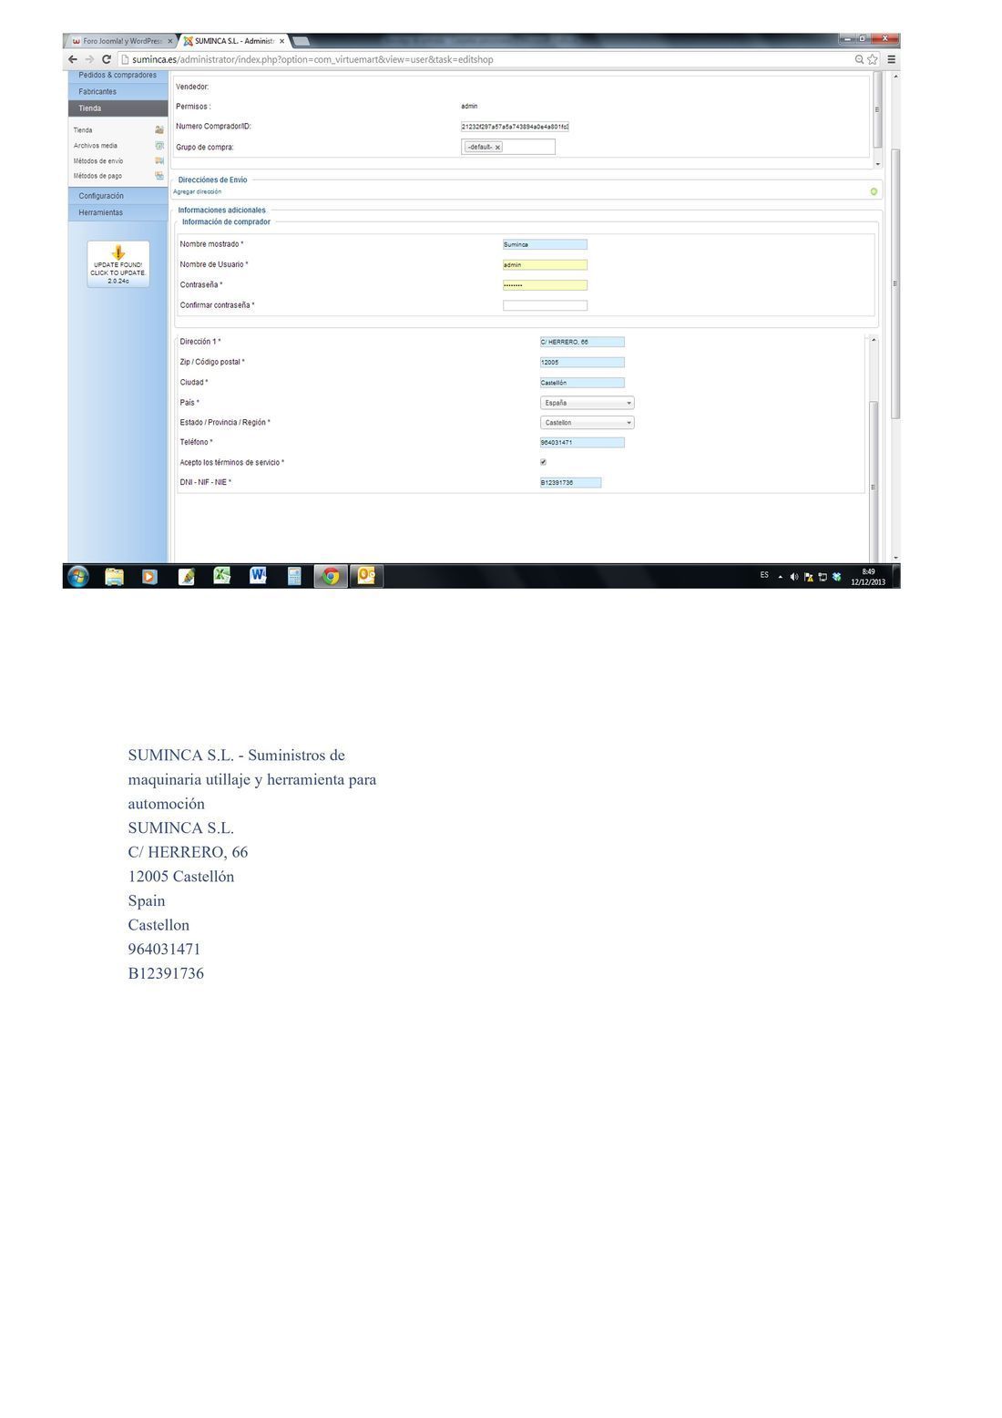Click the Ciudad field containing Castellón

582,383
